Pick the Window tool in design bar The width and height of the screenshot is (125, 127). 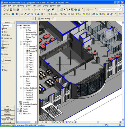click(6, 35)
